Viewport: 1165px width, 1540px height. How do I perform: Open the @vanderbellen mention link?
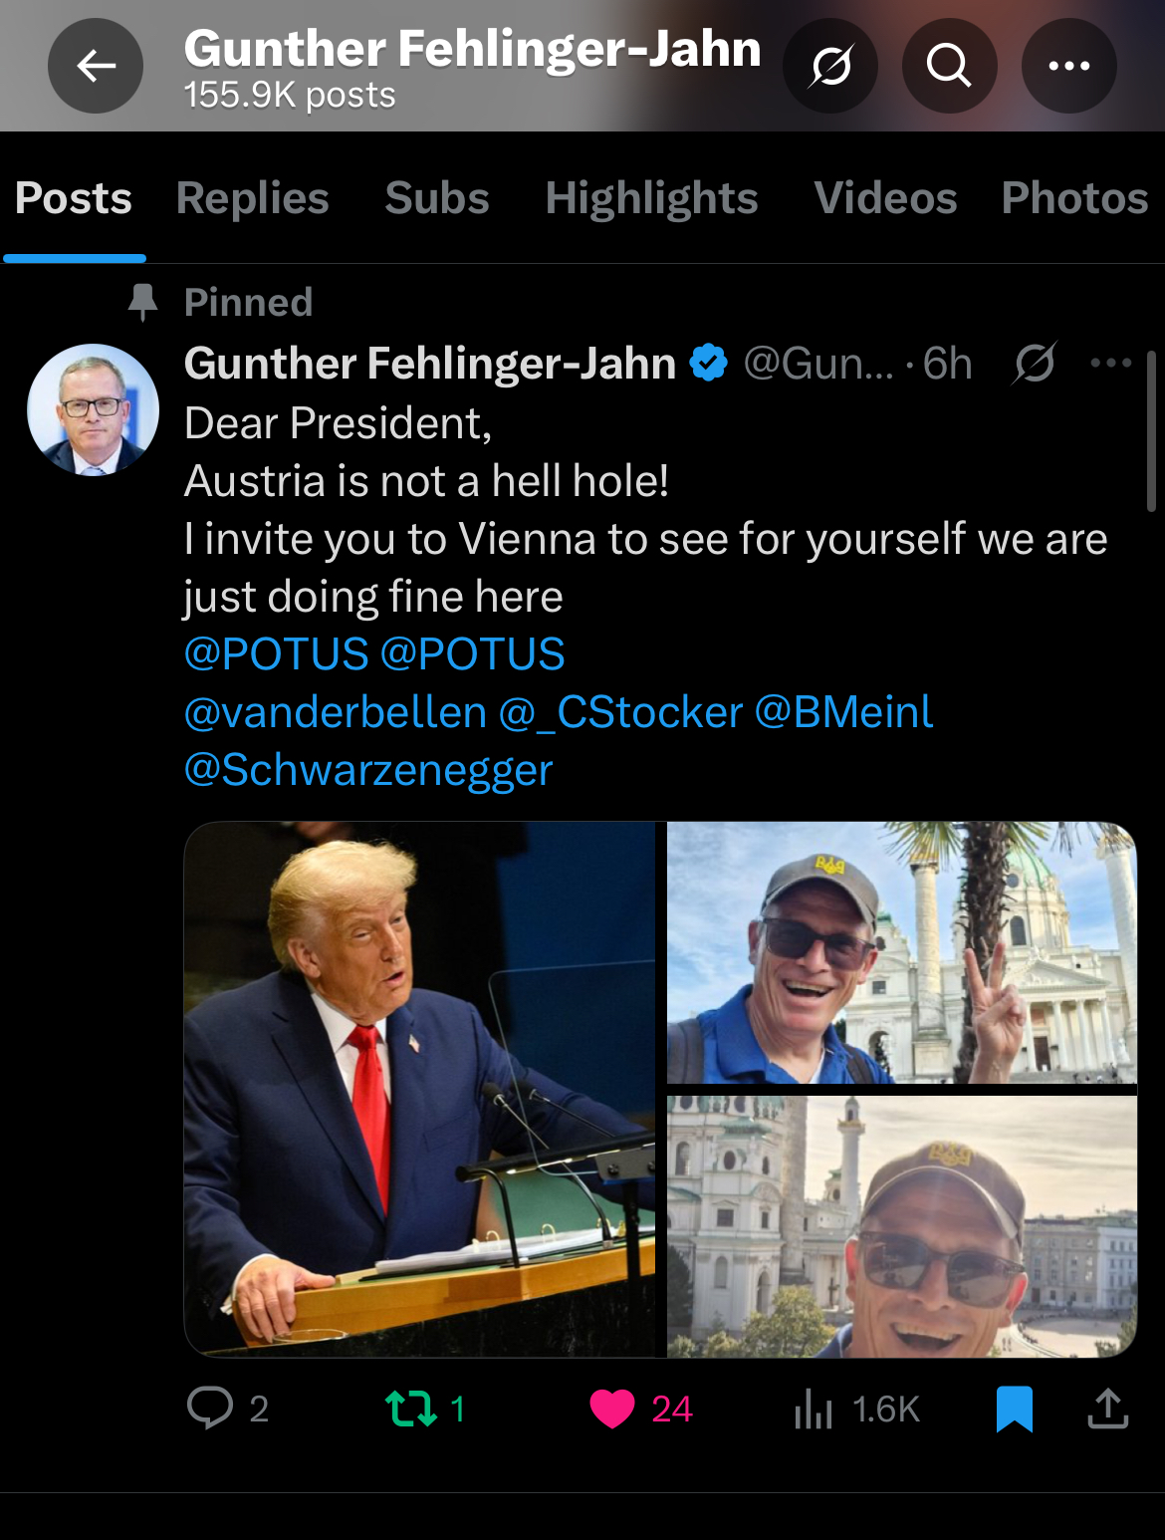tap(336, 712)
